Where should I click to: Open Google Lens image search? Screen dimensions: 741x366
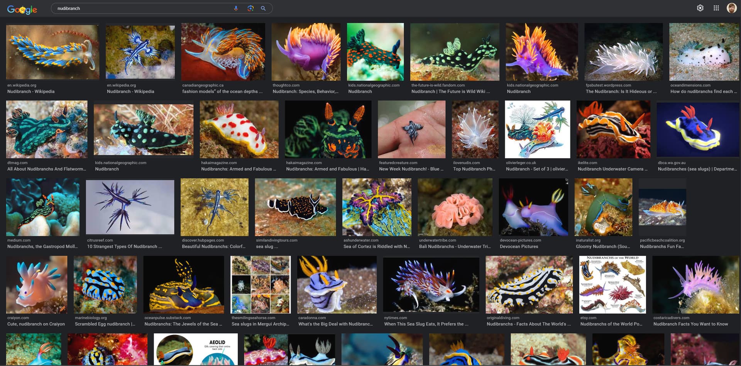(x=250, y=8)
